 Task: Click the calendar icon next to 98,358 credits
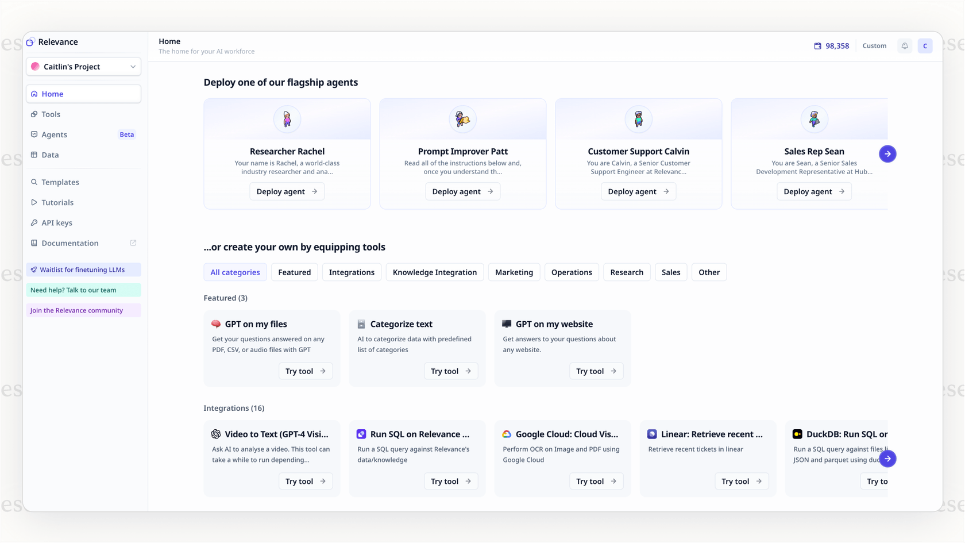click(x=818, y=45)
